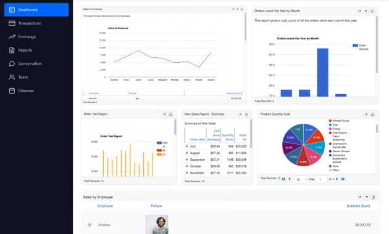Screen dimensions: 389x234
Task: Click the filter icon on bottom Sales by Employee
Action: click(367, 197)
